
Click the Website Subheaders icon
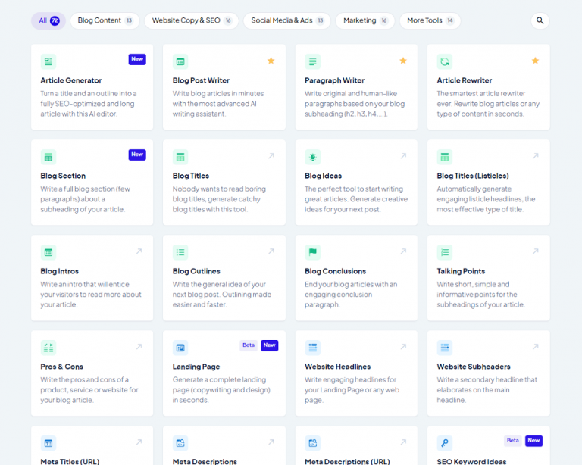tap(445, 348)
